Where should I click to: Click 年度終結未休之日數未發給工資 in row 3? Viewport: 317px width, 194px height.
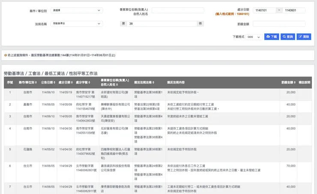pyautogui.click(x=187, y=116)
